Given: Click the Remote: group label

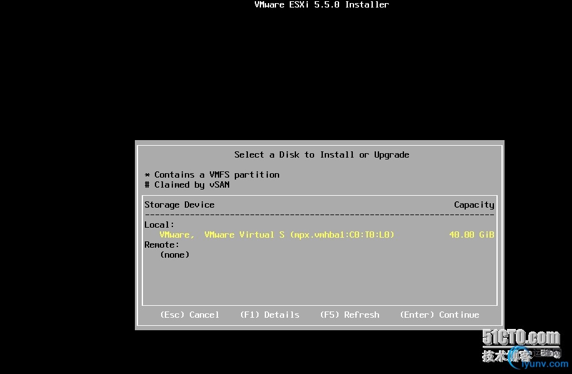Looking at the screenshot, I should coord(162,245).
